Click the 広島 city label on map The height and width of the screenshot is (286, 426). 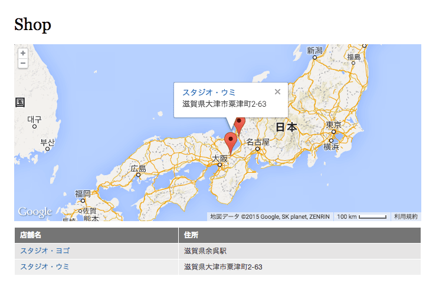[x=138, y=169]
